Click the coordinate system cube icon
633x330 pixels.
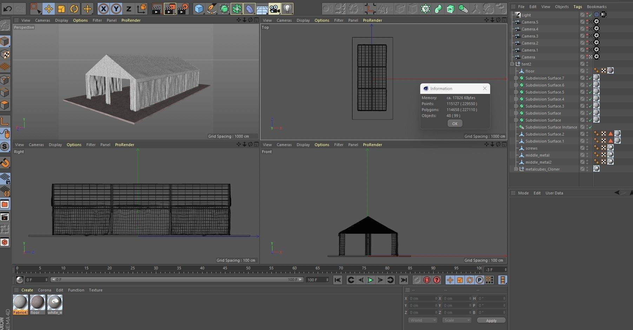point(142,8)
